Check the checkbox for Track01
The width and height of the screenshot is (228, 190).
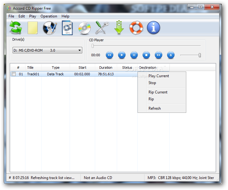coord(14,74)
